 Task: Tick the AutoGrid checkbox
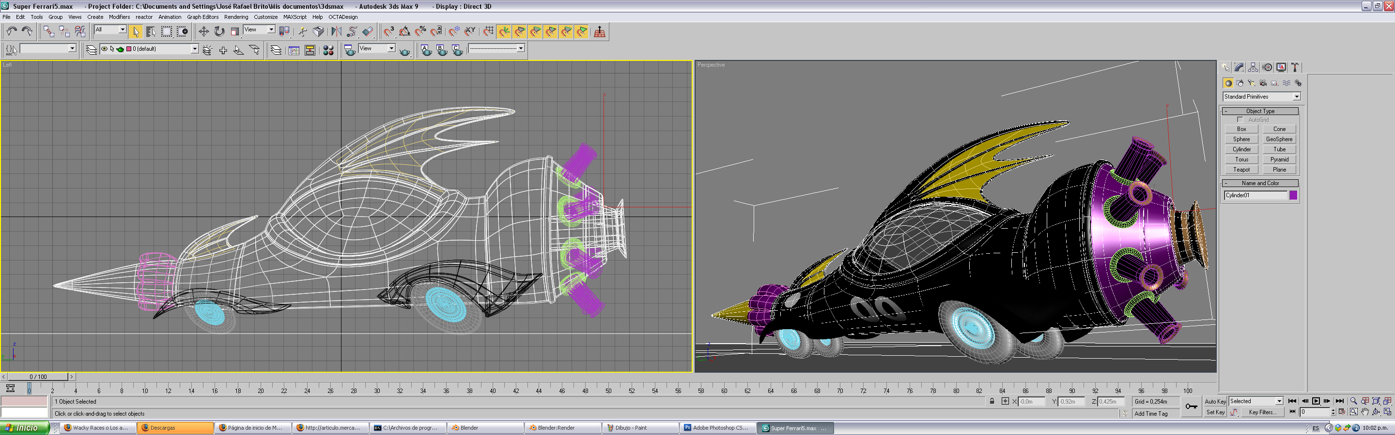1240,120
